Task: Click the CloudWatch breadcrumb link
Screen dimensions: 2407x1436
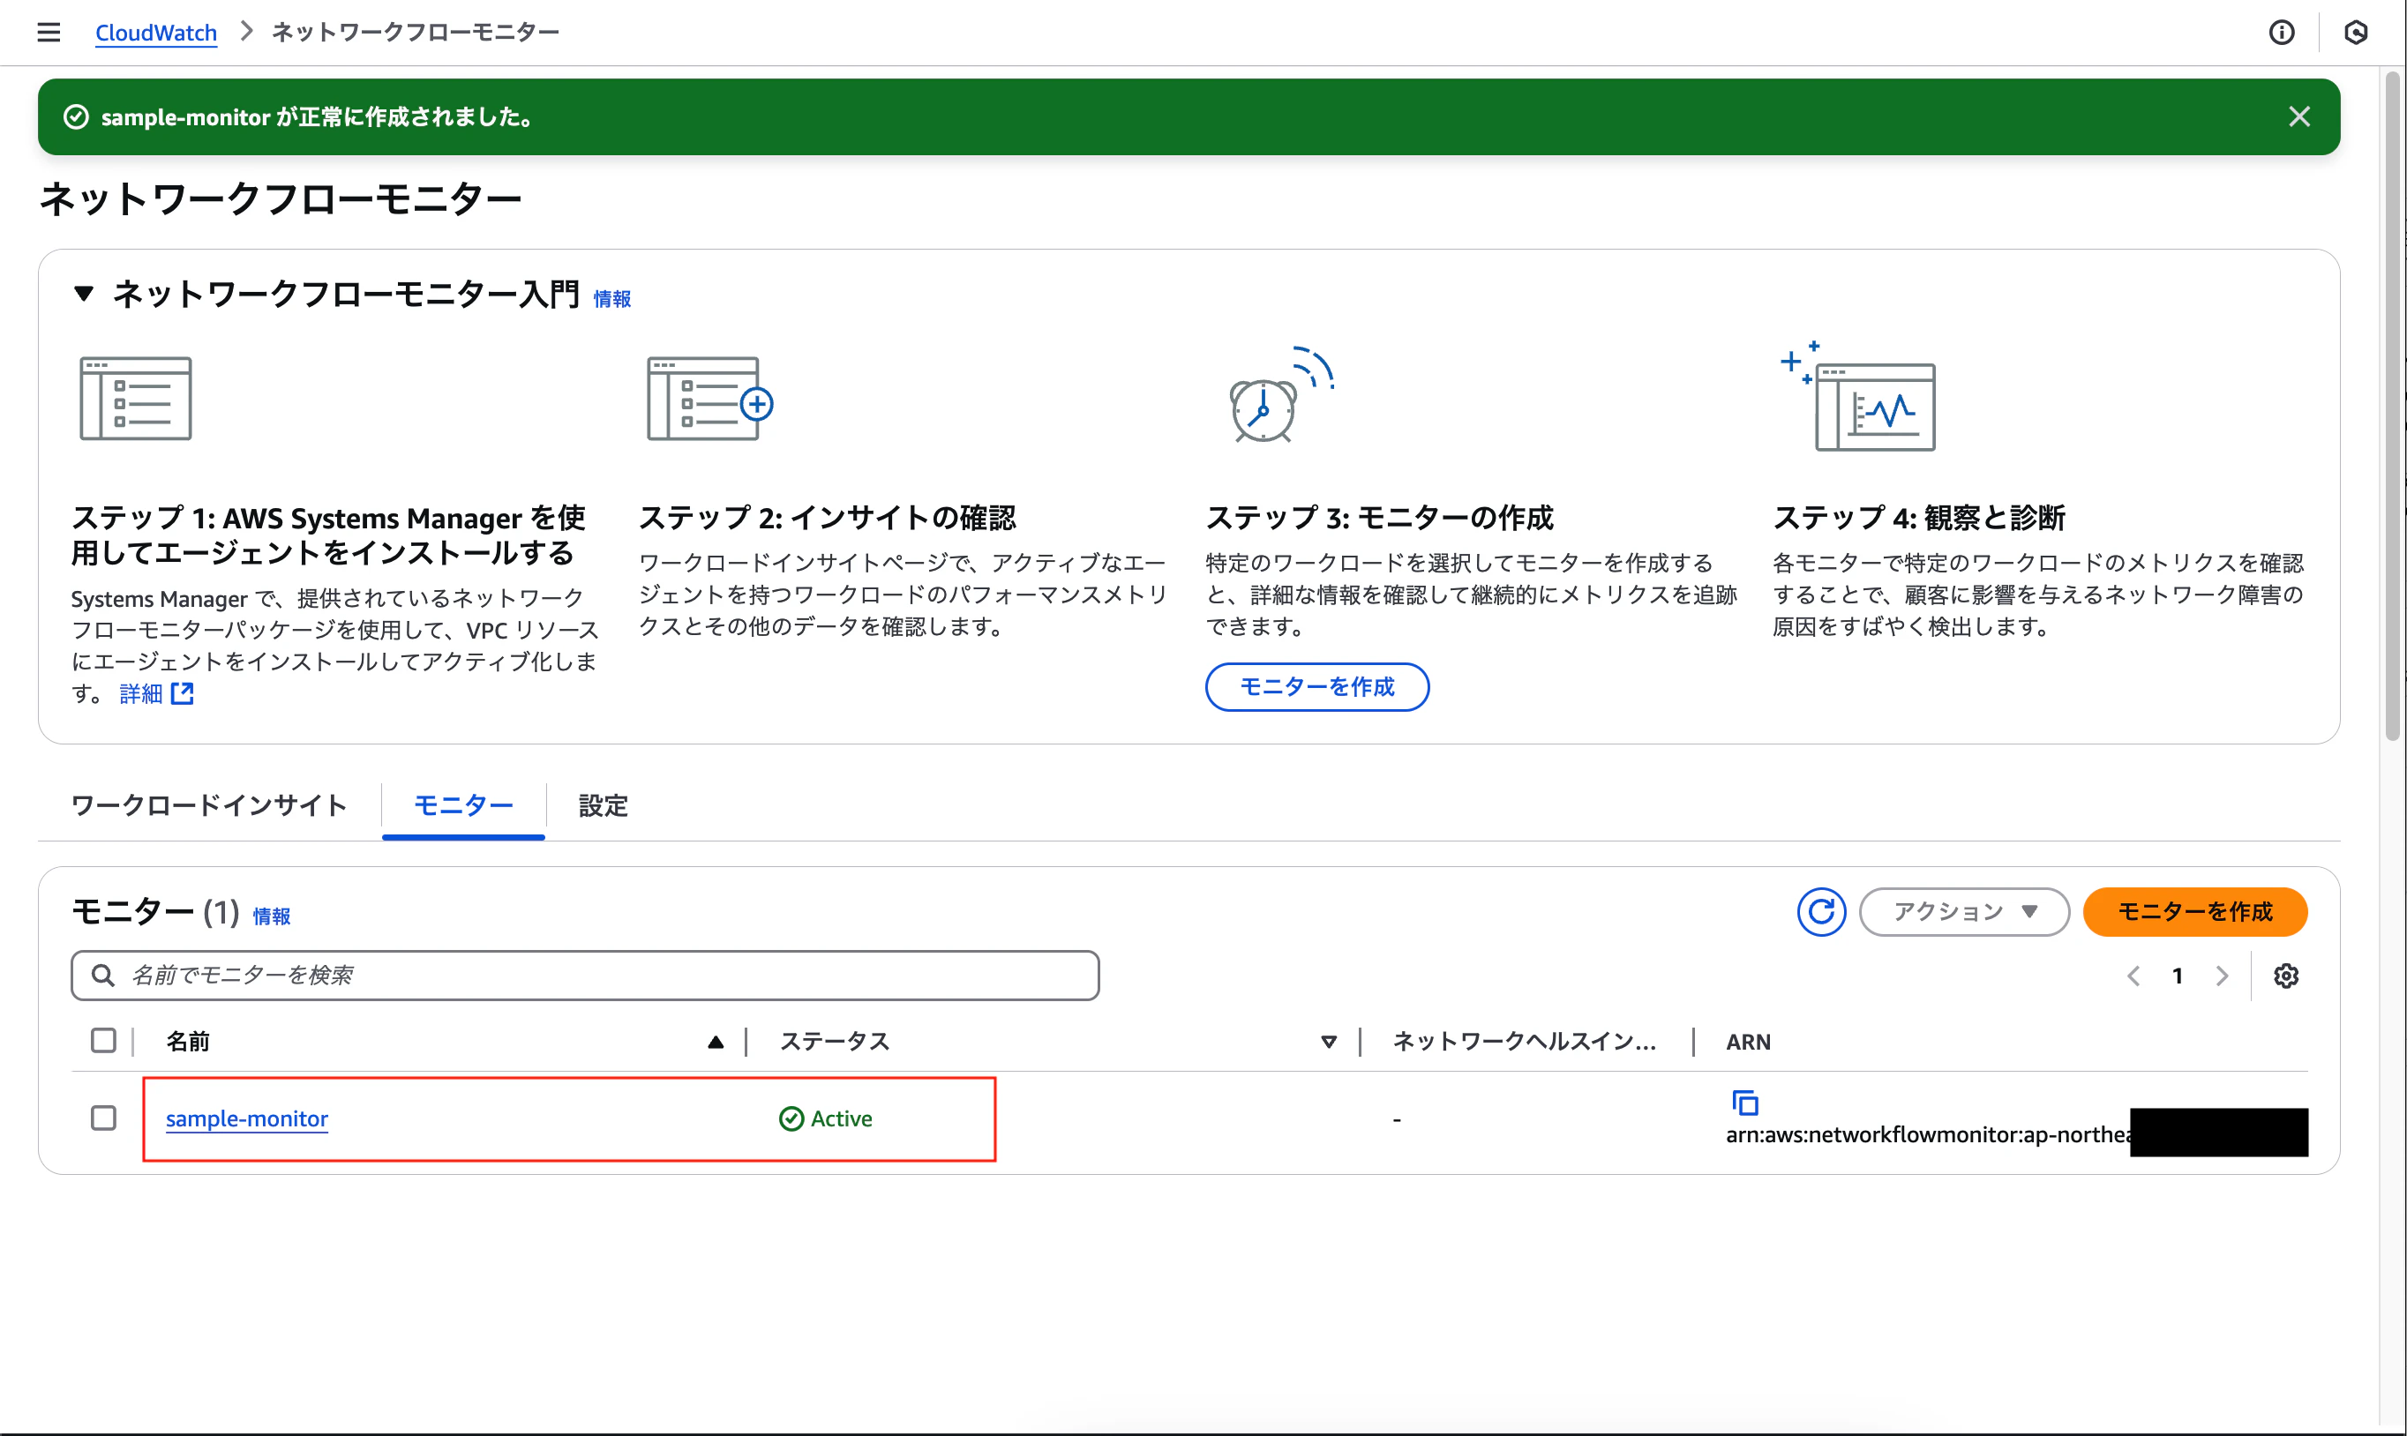Action: tap(156, 33)
